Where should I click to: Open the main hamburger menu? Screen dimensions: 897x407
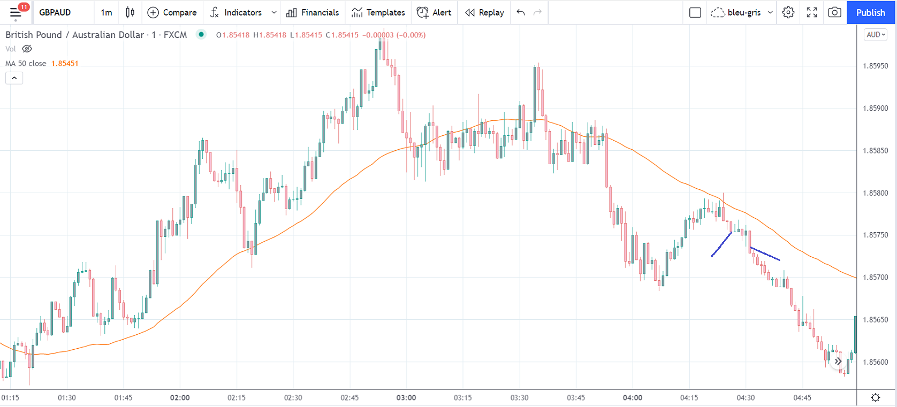(x=16, y=12)
